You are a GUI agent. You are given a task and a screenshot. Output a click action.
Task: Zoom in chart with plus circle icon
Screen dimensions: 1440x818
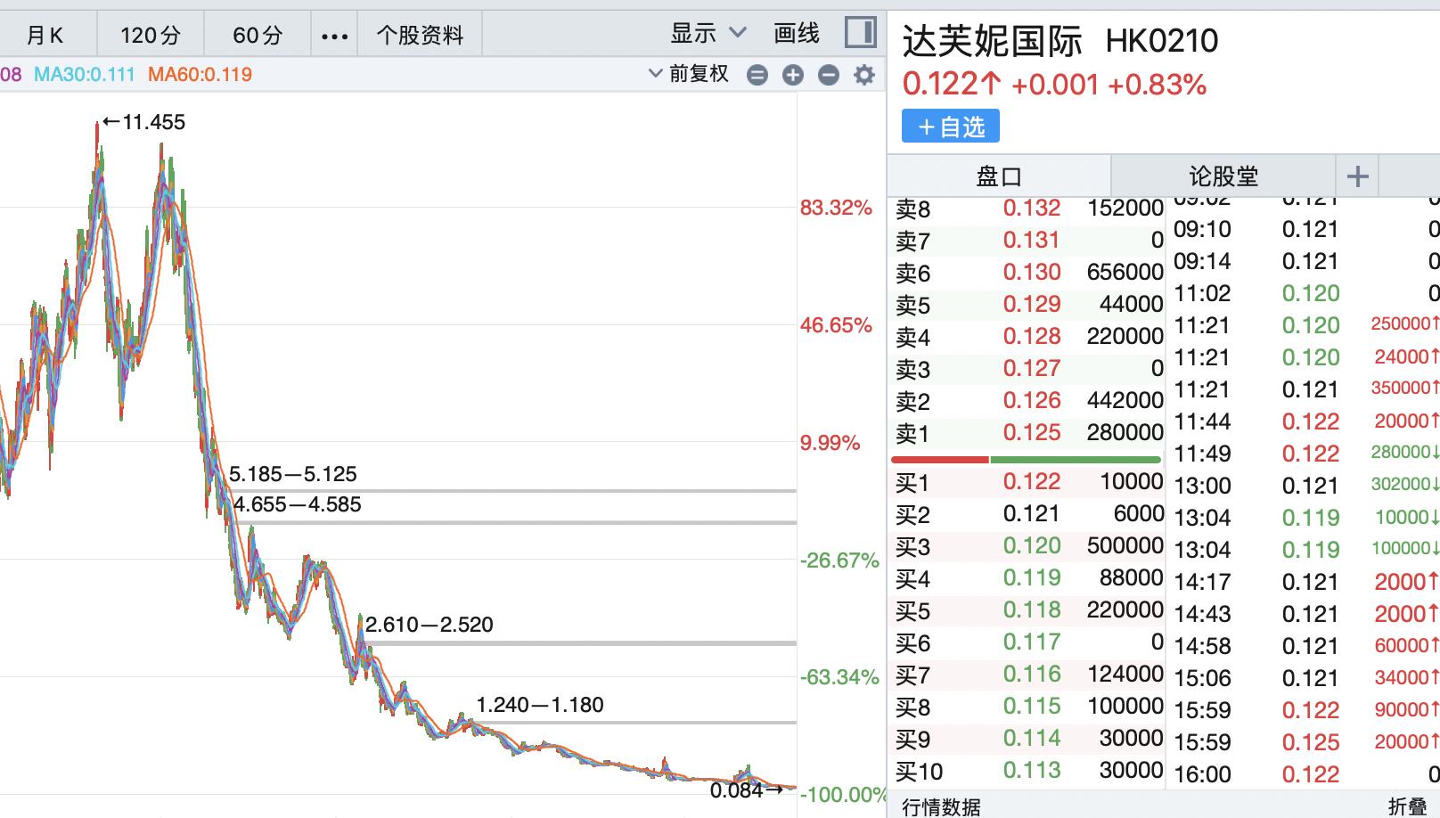[x=793, y=75]
